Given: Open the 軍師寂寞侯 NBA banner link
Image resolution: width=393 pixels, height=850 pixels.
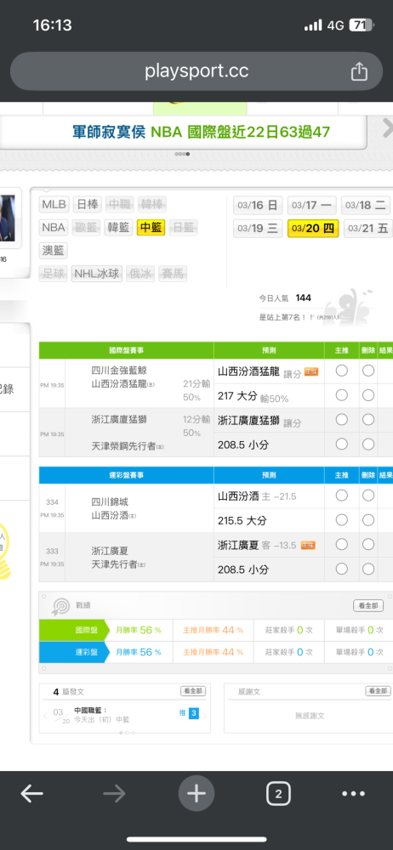Looking at the screenshot, I should (x=201, y=132).
